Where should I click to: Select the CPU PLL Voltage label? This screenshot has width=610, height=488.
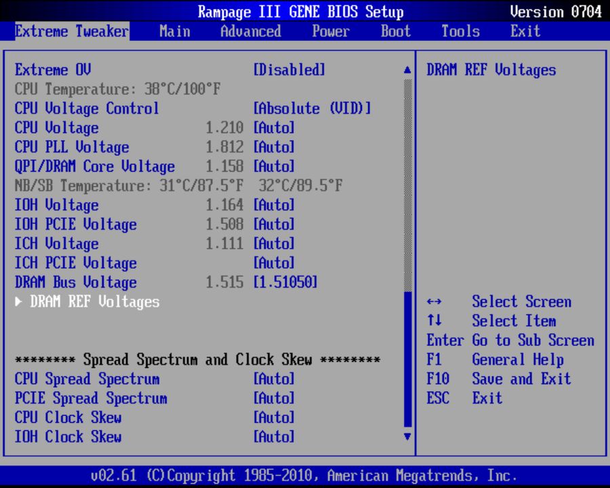[72, 147]
